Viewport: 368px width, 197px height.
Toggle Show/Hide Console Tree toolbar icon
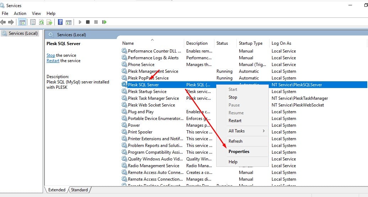click(22, 22)
